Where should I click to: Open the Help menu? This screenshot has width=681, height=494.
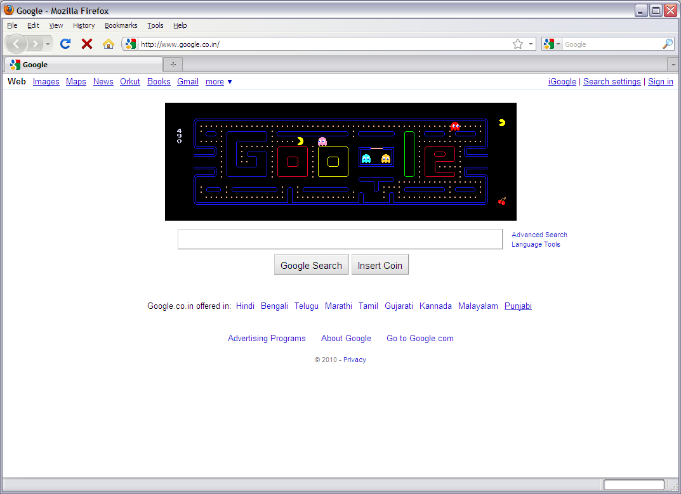click(x=180, y=25)
